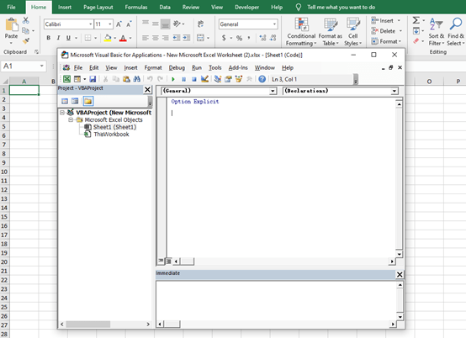
Task: Click the Break (pause) icon in VBA toolbar
Action: [183, 79]
